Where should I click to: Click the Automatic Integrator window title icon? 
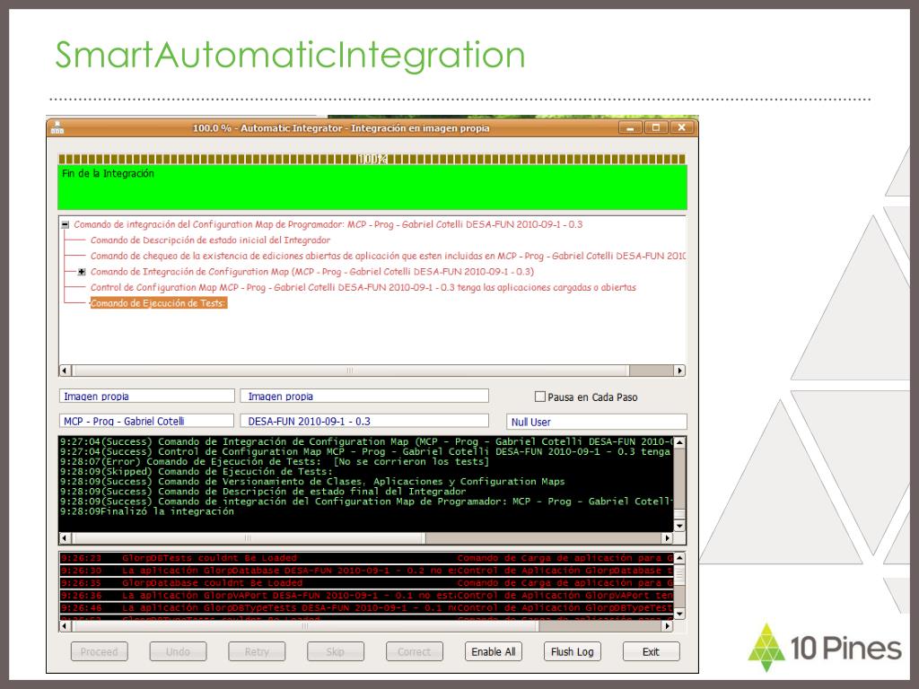click(57, 127)
